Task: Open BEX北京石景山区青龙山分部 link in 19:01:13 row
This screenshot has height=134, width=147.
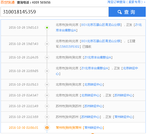Action: tap(101, 25)
